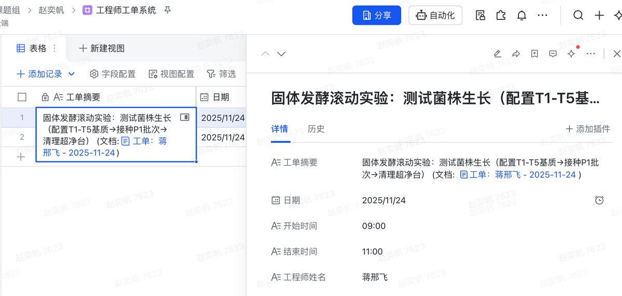Open the detail panel more options ellipsis

coord(591,54)
